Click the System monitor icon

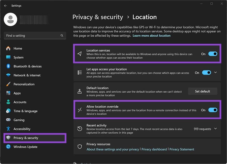pos(8,57)
